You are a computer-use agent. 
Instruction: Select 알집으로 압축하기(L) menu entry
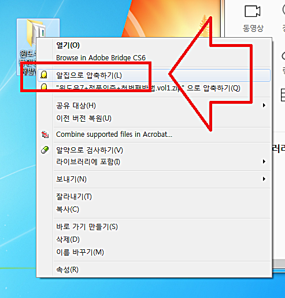[x=154, y=75]
